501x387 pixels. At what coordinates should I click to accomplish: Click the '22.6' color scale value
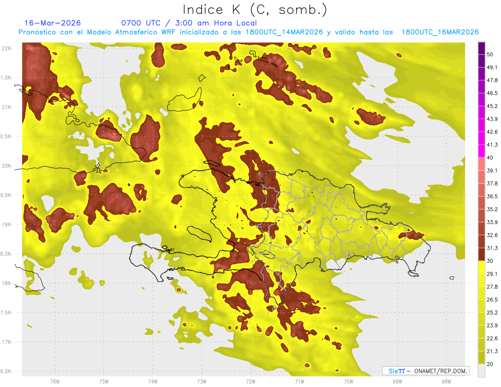[492, 339]
